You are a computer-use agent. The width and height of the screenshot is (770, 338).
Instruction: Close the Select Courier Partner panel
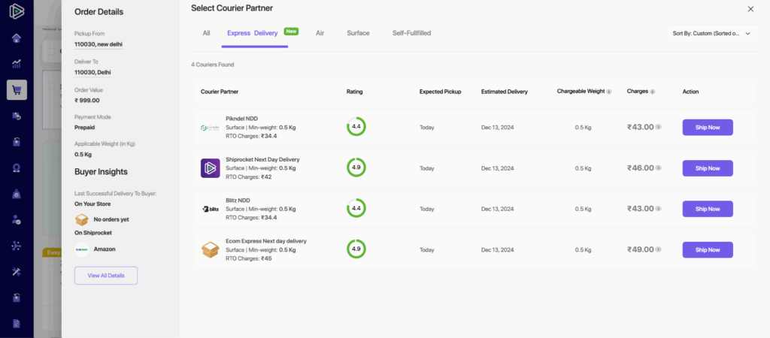pyautogui.click(x=750, y=9)
